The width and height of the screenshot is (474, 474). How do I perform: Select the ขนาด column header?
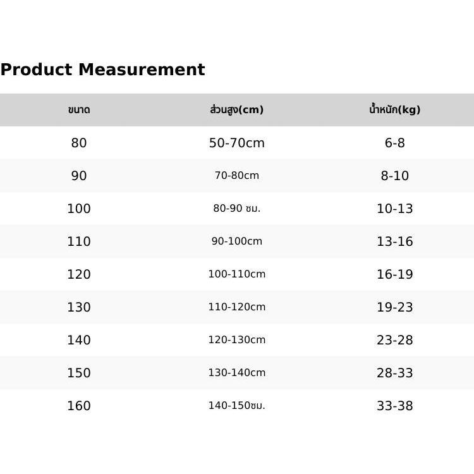tap(79, 110)
